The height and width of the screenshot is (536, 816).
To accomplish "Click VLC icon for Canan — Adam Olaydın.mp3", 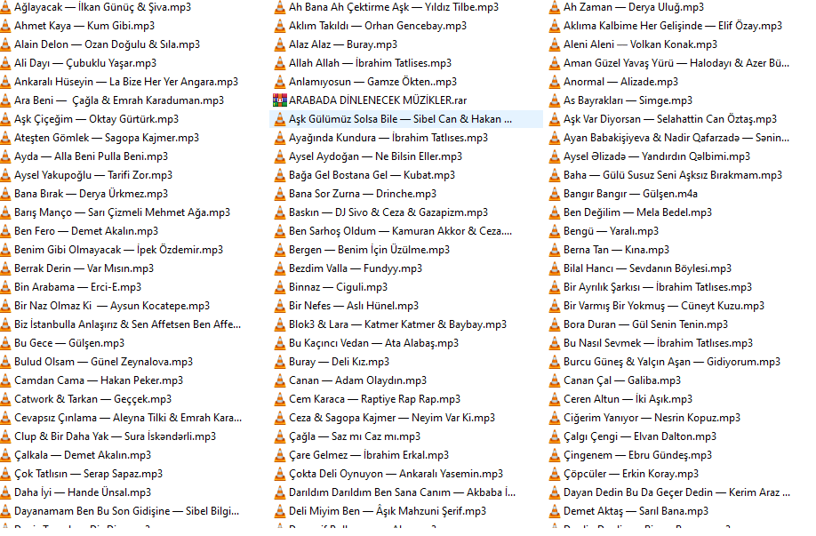I will 279,380.
